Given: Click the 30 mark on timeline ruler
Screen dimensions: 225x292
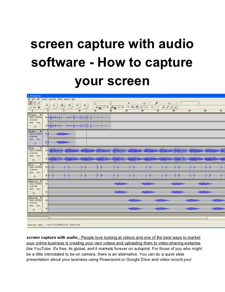Looking at the screenshot, I should coord(142,111).
